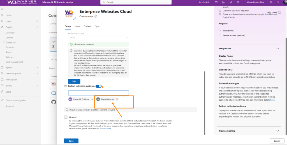
Task: Collapse the Copilot section in sidebar
Action: [x=37, y=27]
